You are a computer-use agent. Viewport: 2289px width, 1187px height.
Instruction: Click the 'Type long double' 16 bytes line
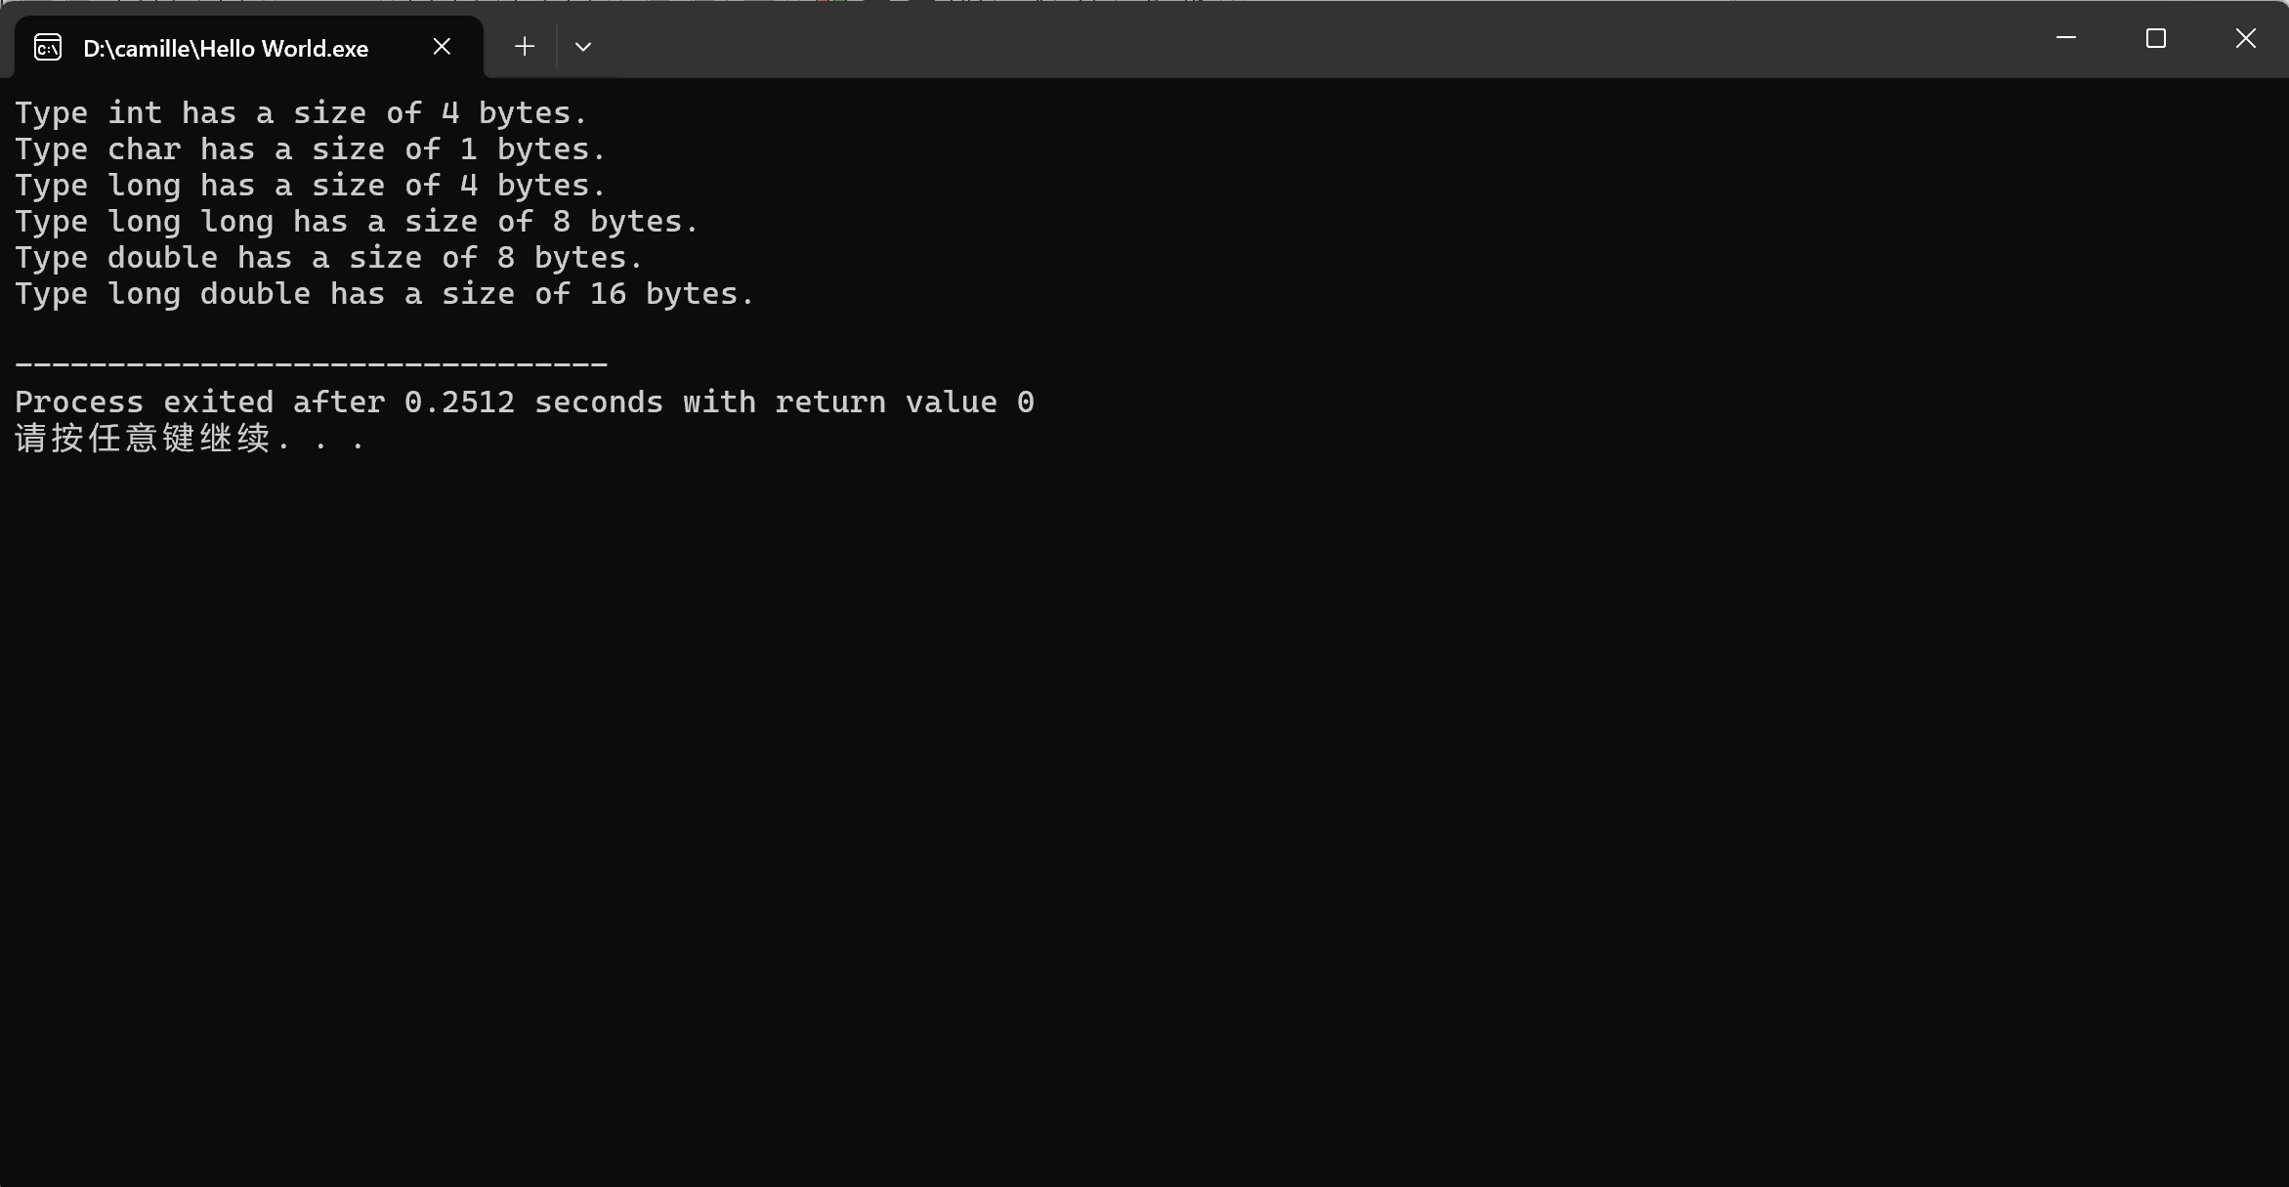385,294
